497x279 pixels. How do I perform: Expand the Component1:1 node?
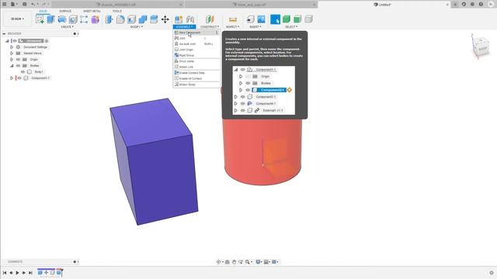click(12, 77)
